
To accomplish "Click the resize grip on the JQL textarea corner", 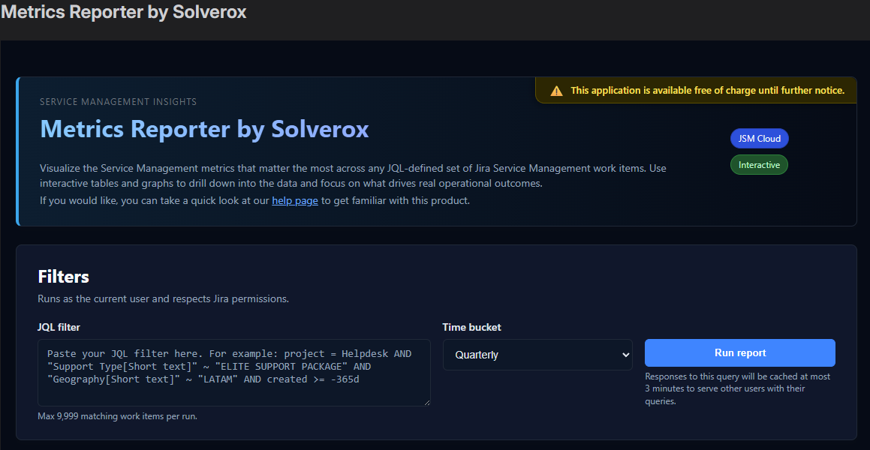I will click(x=426, y=402).
